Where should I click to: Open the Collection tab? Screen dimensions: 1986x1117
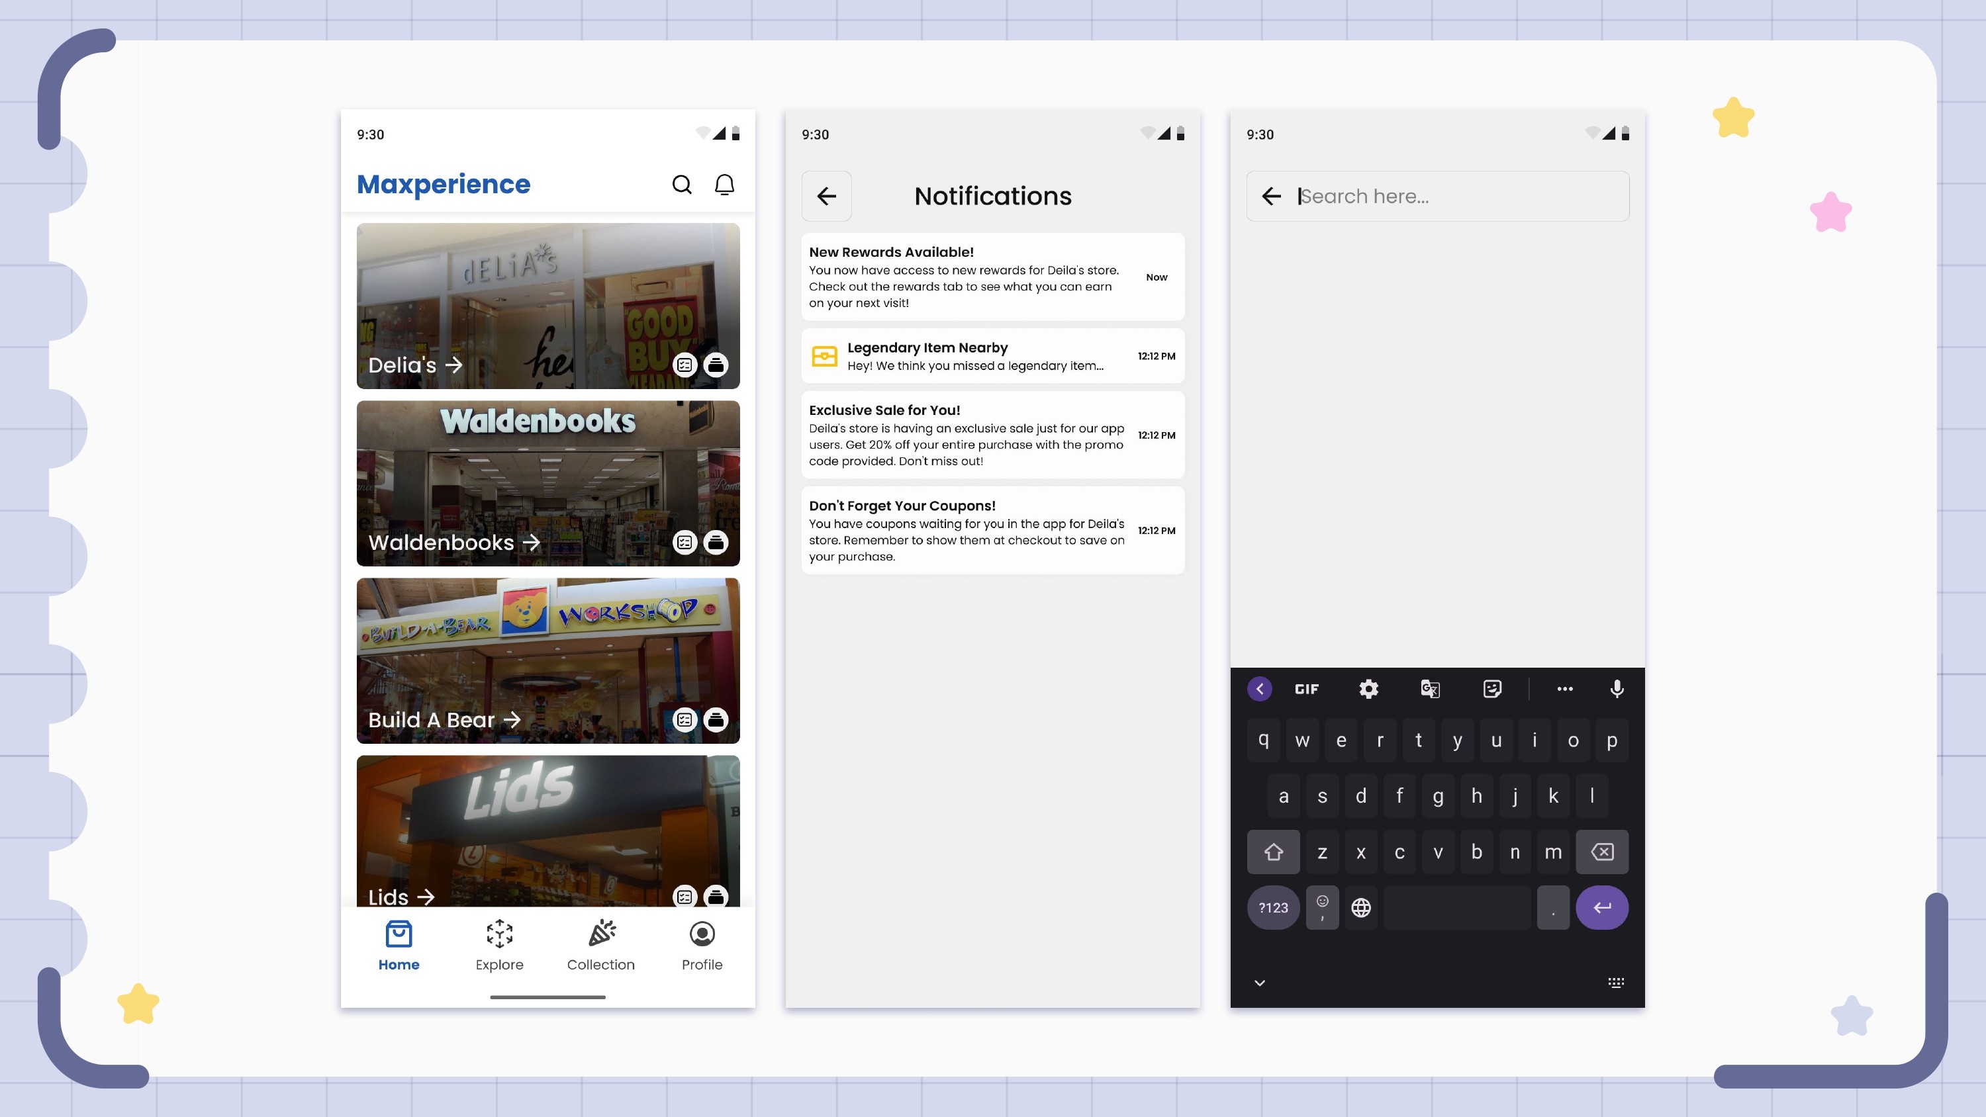point(600,945)
